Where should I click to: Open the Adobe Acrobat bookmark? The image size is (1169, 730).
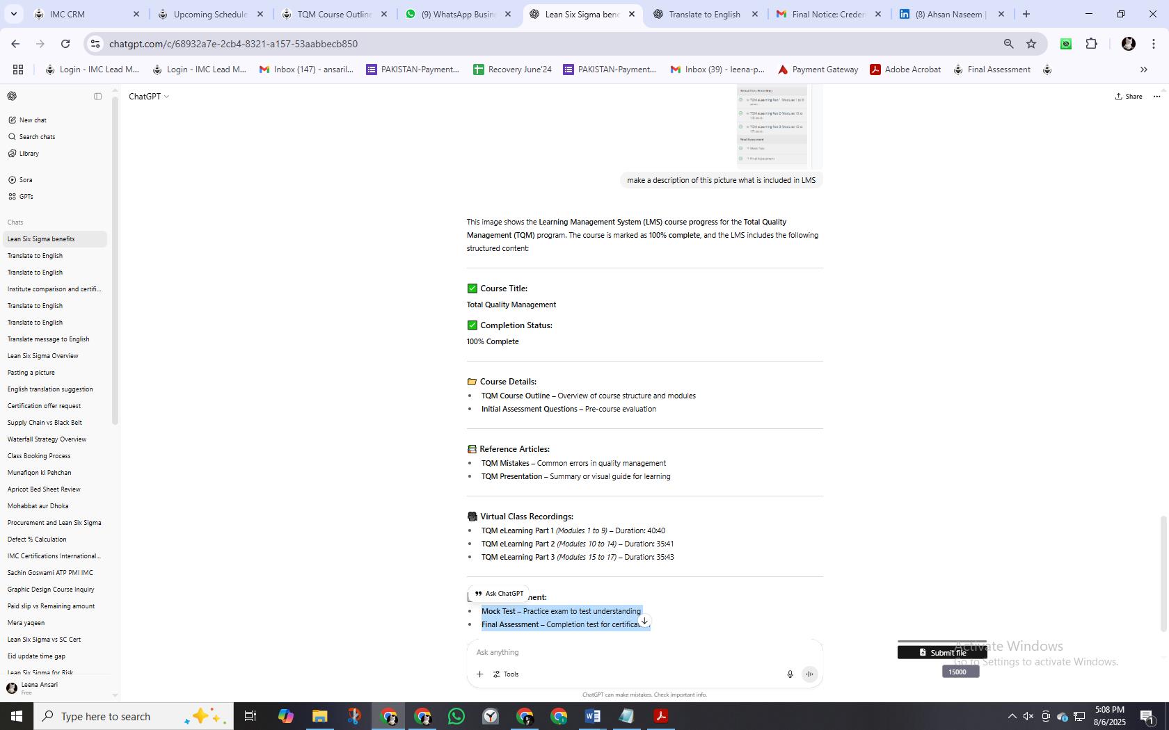(x=905, y=69)
